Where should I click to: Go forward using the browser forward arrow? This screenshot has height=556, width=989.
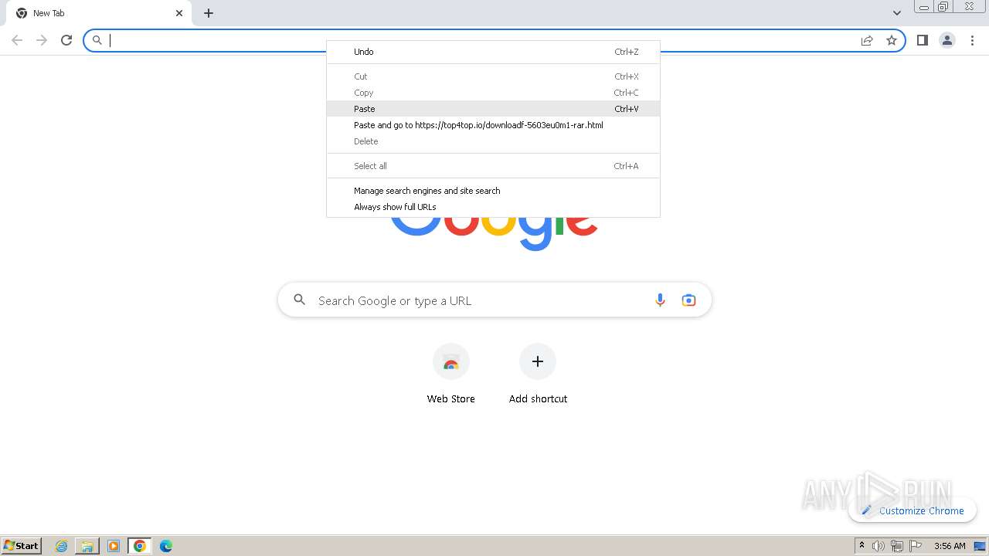[x=42, y=40]
